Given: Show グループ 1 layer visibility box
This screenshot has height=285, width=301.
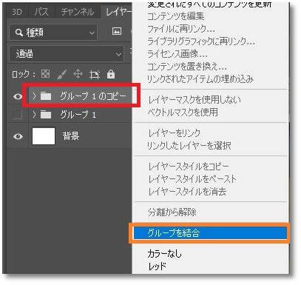Looking at the screenshot, I should click(18, 115).
